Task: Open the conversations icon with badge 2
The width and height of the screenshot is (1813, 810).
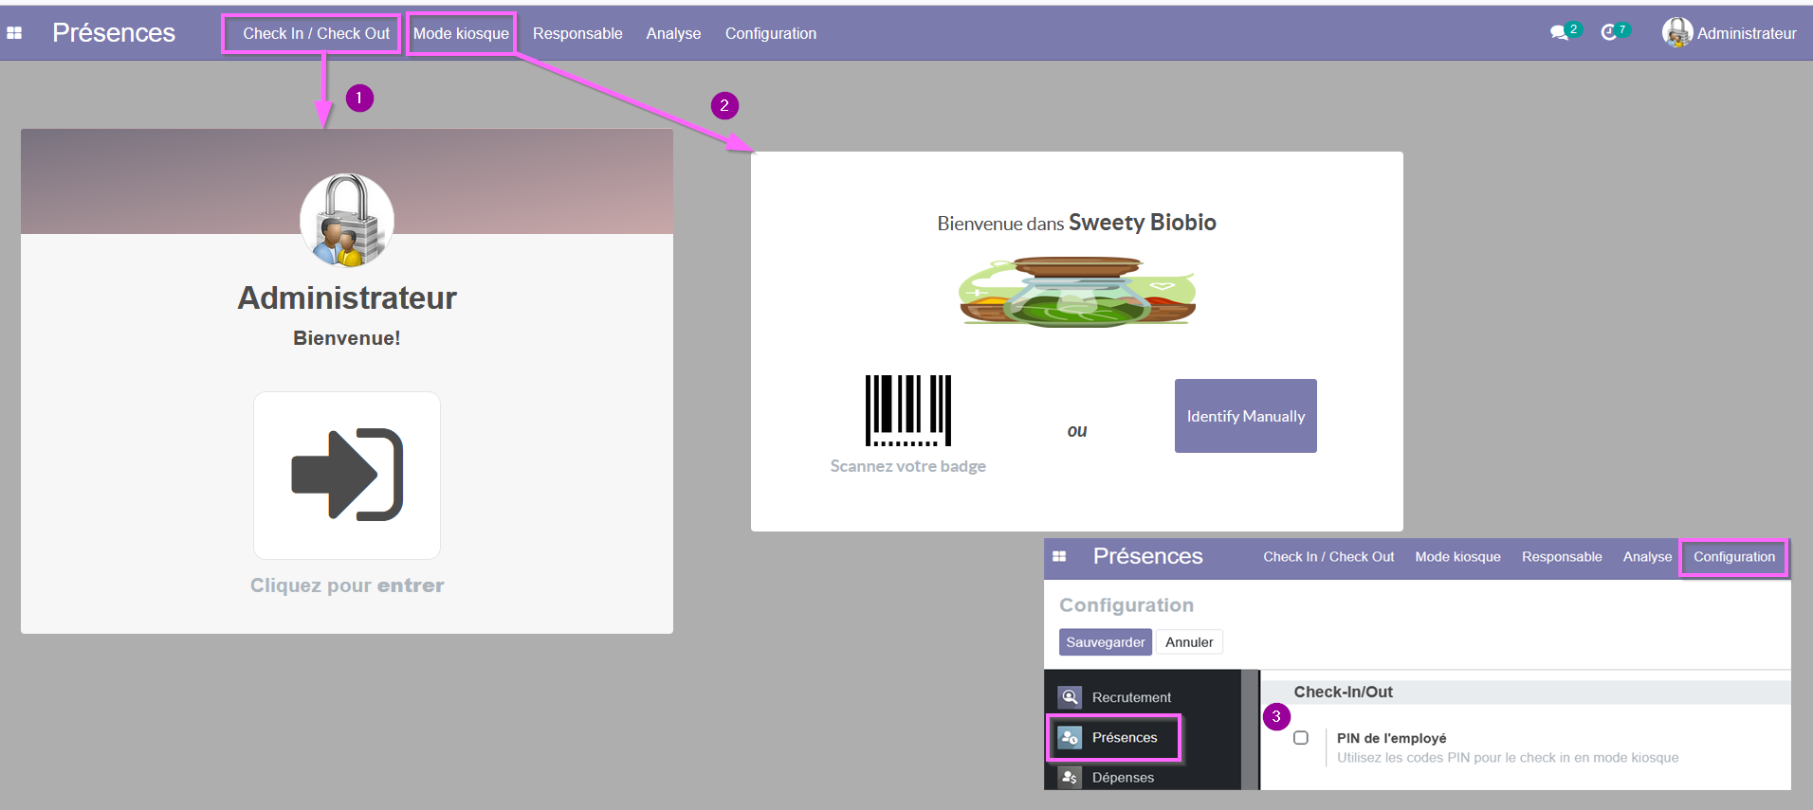Action: 1565,32
